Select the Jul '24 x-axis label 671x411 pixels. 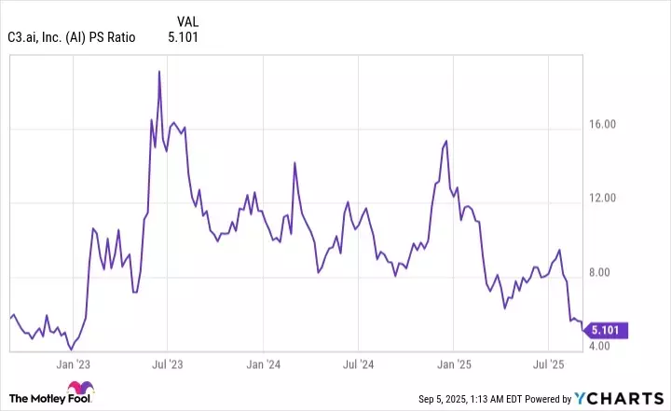(x=358, y=364)
